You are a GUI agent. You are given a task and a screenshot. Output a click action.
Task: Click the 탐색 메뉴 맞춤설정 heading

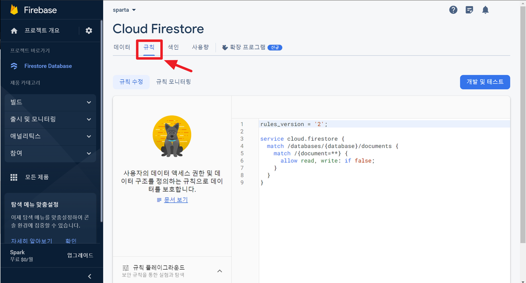[35, 204]
